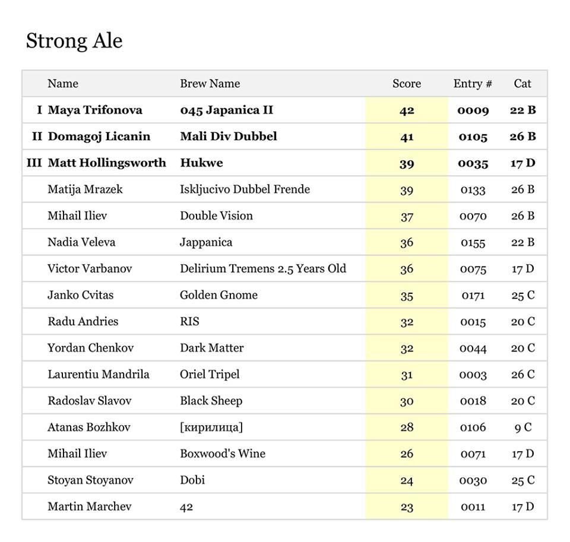Screen dimensions: 570x542
Task: Click Radu Andries' score of 32
Action: [x=407, y=322]
